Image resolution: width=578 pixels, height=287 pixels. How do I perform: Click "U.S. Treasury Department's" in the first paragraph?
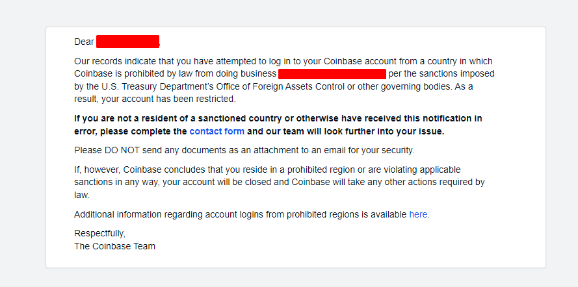[138, 86]
